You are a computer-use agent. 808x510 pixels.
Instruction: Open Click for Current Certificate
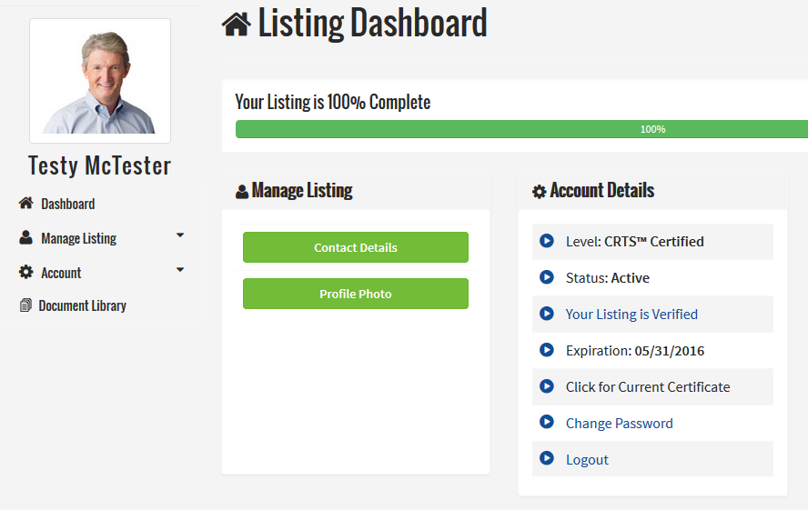648,386
